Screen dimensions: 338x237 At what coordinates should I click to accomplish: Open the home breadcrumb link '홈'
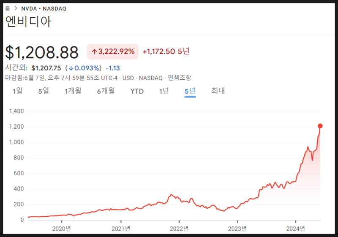8,8
